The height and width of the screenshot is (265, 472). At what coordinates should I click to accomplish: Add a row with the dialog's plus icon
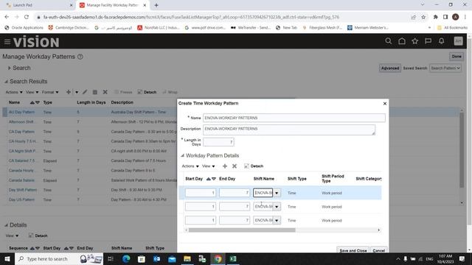click(224, 166)
